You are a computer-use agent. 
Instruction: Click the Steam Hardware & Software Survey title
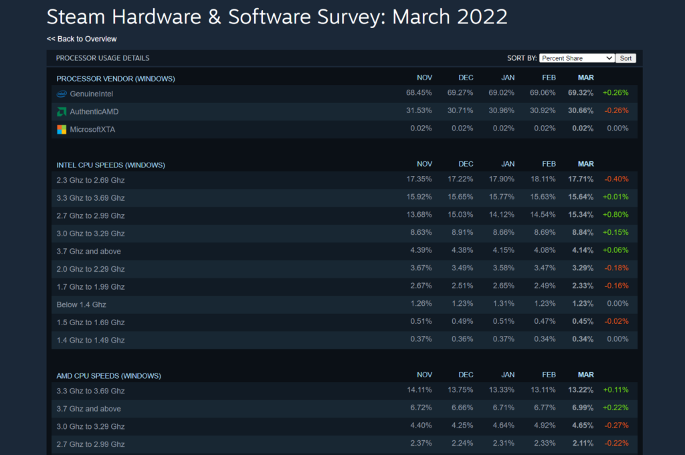pos(277,17)
